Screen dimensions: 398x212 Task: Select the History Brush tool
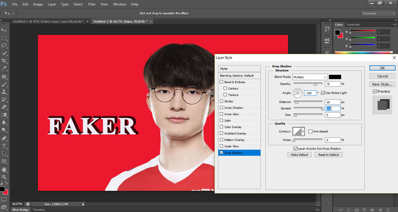pos(4,99)
